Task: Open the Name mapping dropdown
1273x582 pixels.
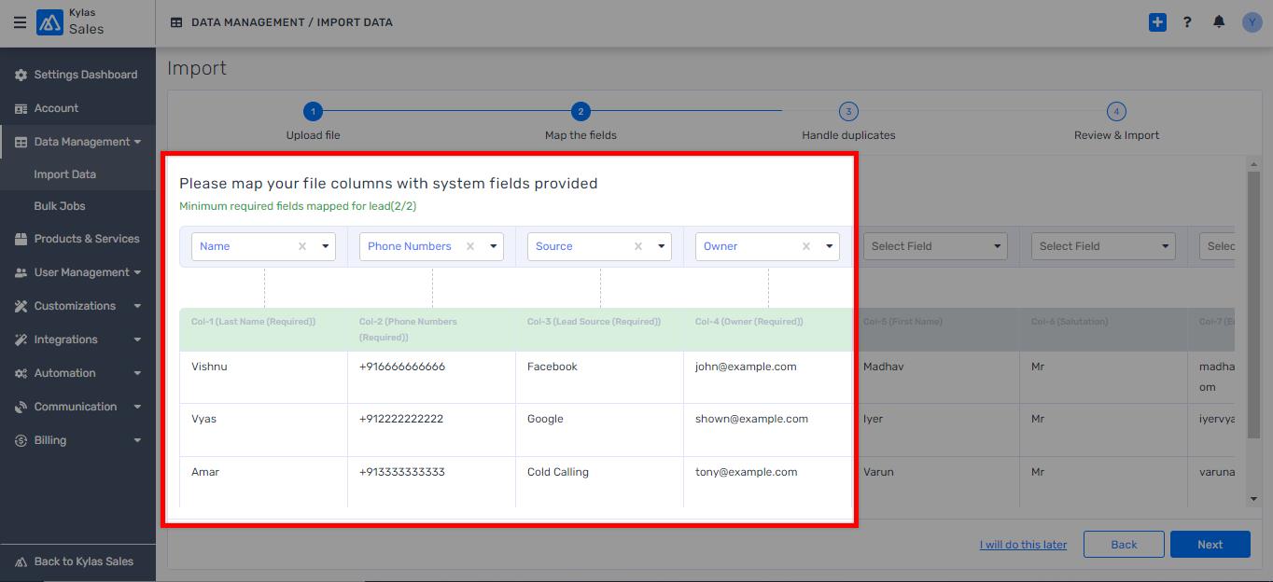Action: (x=326, y=246)
